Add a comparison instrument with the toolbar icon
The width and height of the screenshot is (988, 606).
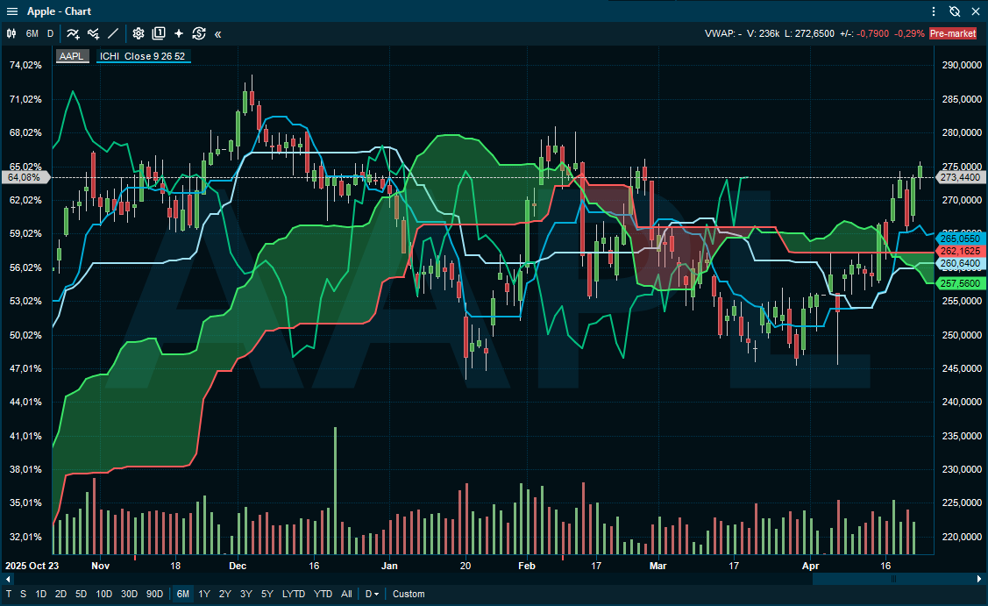coord(93,33)
